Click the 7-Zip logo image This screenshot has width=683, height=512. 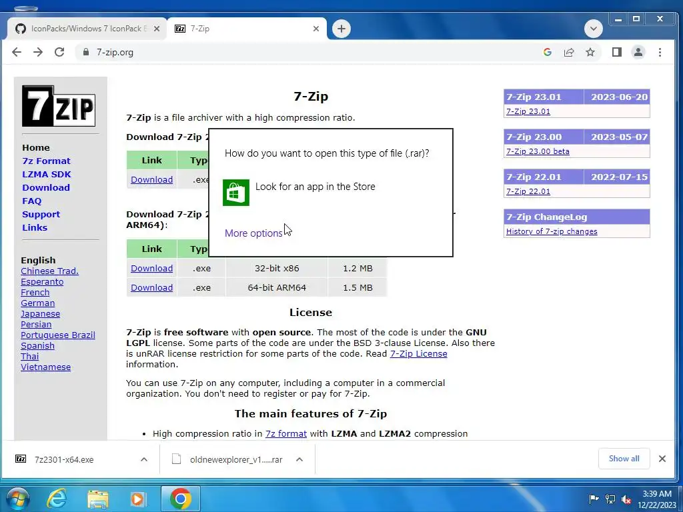(59, 106)
